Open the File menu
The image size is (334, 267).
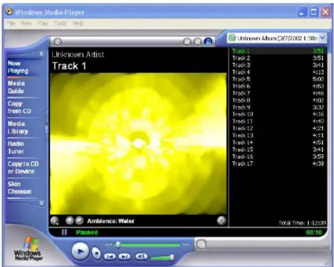(11, 23)
